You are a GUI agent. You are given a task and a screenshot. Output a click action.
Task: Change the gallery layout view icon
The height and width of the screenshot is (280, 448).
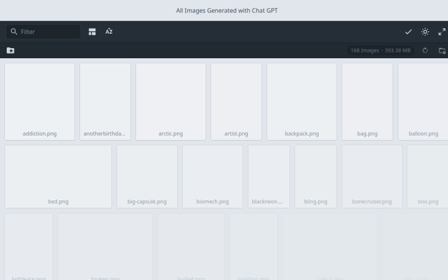coord(92,32)
